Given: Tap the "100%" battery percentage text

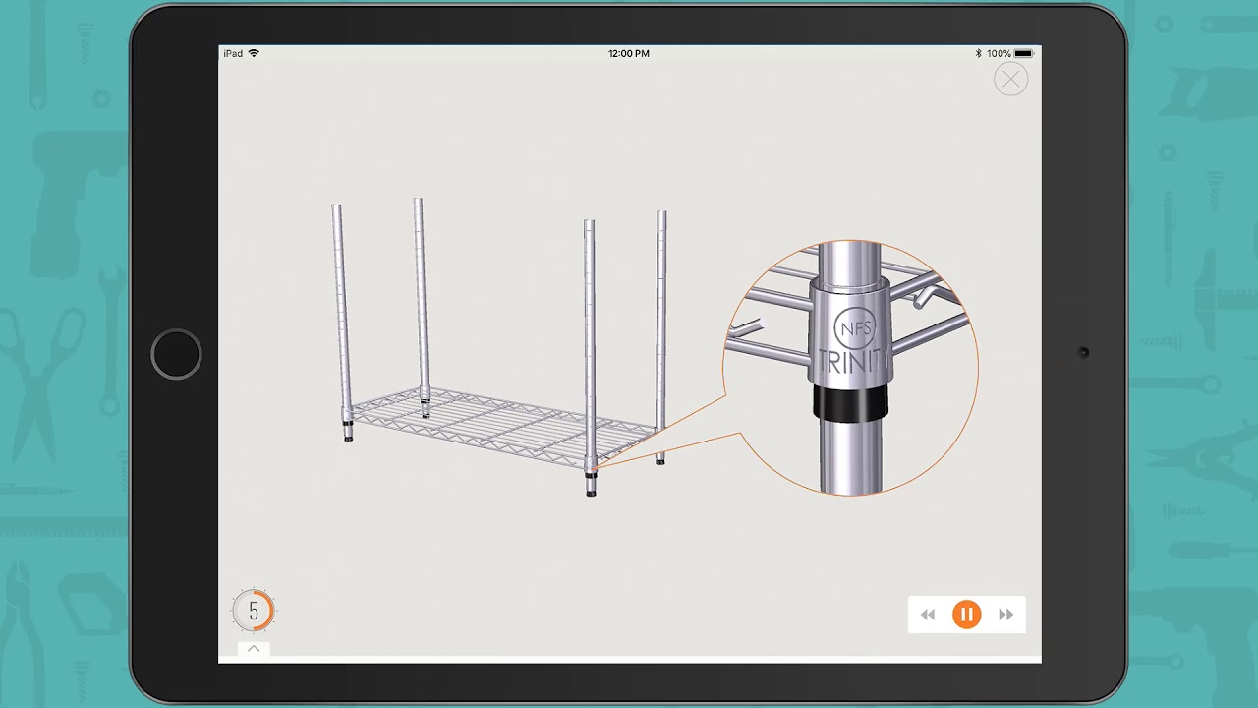Looking at the screenshot, I should tap(999, 53).
